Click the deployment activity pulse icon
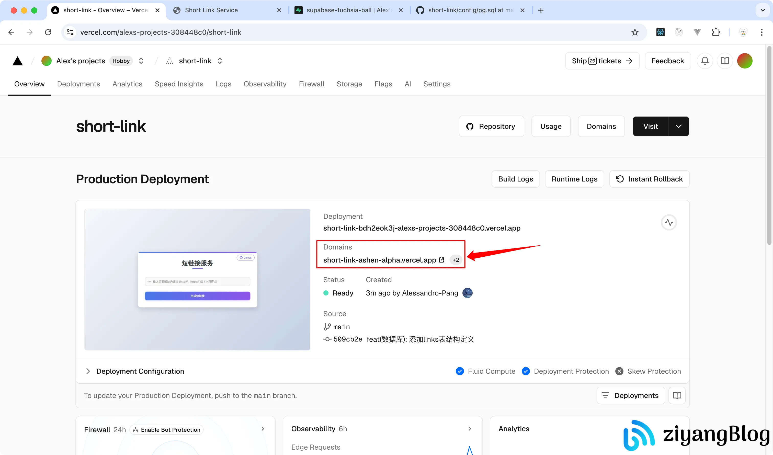This screenshot has width=773, height=455. (669, 222)
